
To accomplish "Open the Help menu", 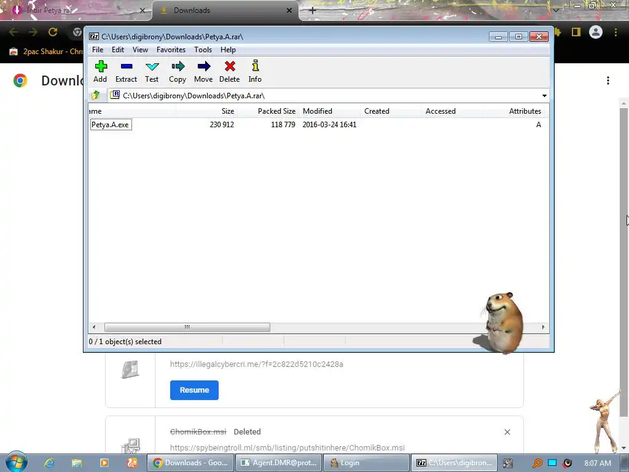I will point(228,50).
